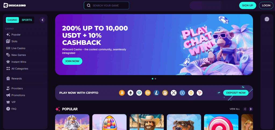275x130 pixels.
Task: Click the Search Your Game field
Action: [x=106, y=5]
